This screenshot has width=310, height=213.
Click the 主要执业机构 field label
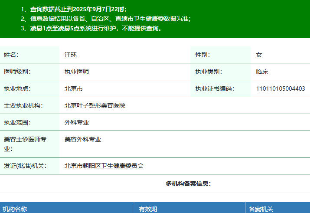pos(23,105)
